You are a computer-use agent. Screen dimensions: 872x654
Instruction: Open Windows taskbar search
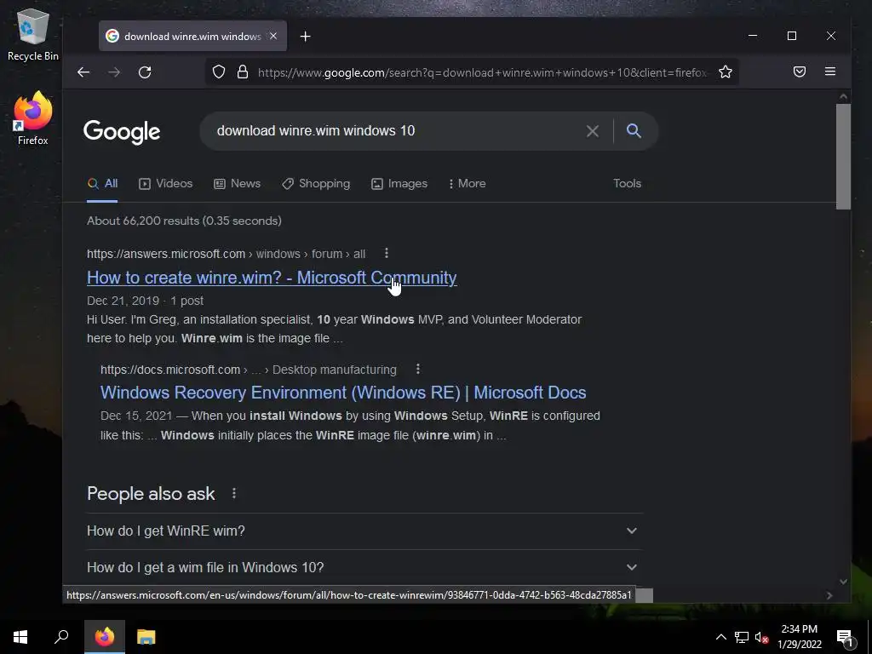pyautogui.click(x=61, y=637)
